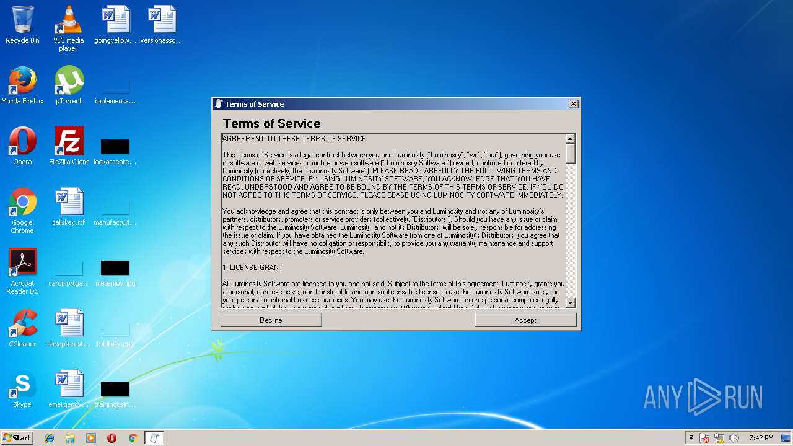The width and height of the screenshot is (793, 446).
Task: Select the emergencyw Word document
Action: click(x=69, y=389)
